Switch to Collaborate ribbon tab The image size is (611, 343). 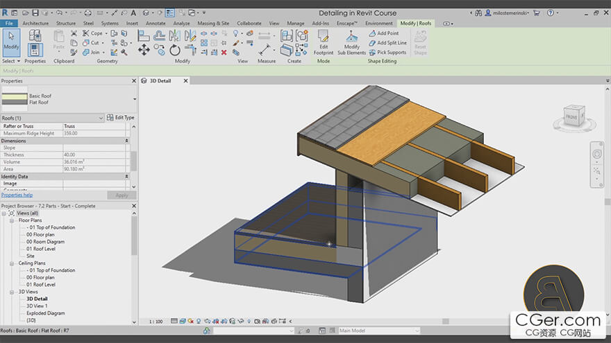pyautogui.click(x=249, y=24)
